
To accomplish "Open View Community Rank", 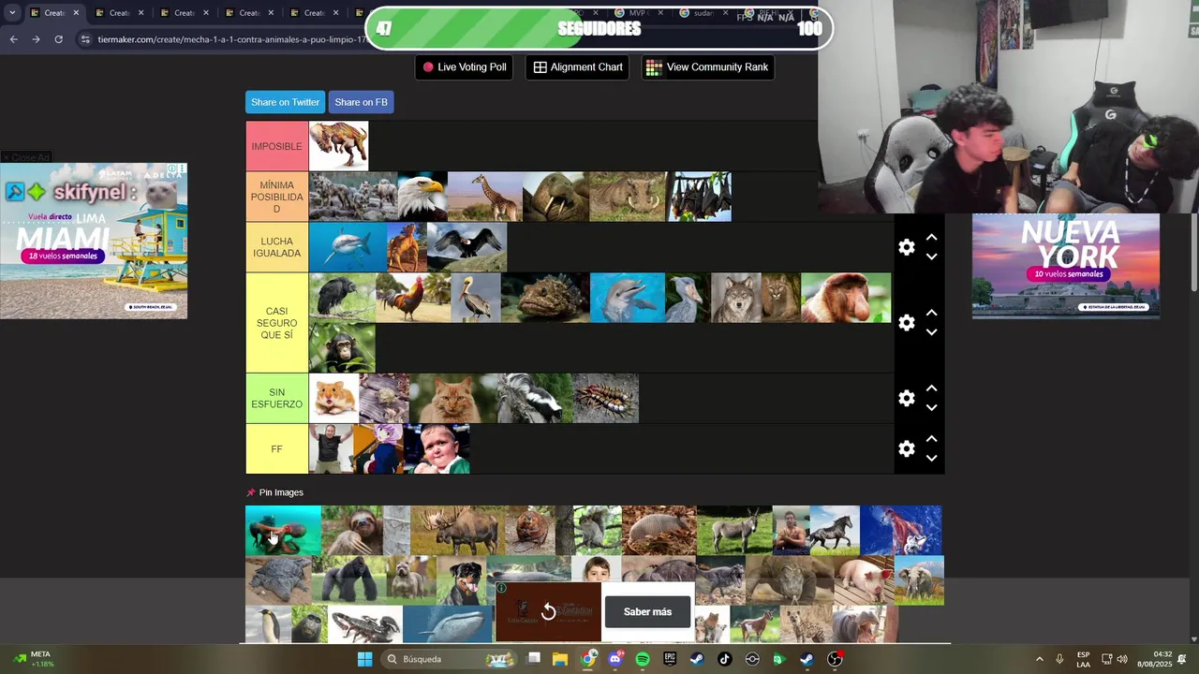I will point(707,67).
